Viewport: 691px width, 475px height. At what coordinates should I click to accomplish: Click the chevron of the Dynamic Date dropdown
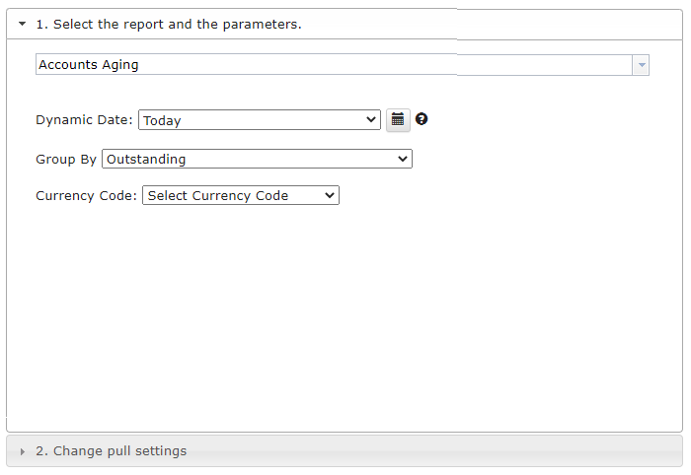(371, 119)
